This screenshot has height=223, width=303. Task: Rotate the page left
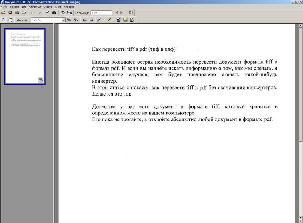click(84, 20)
